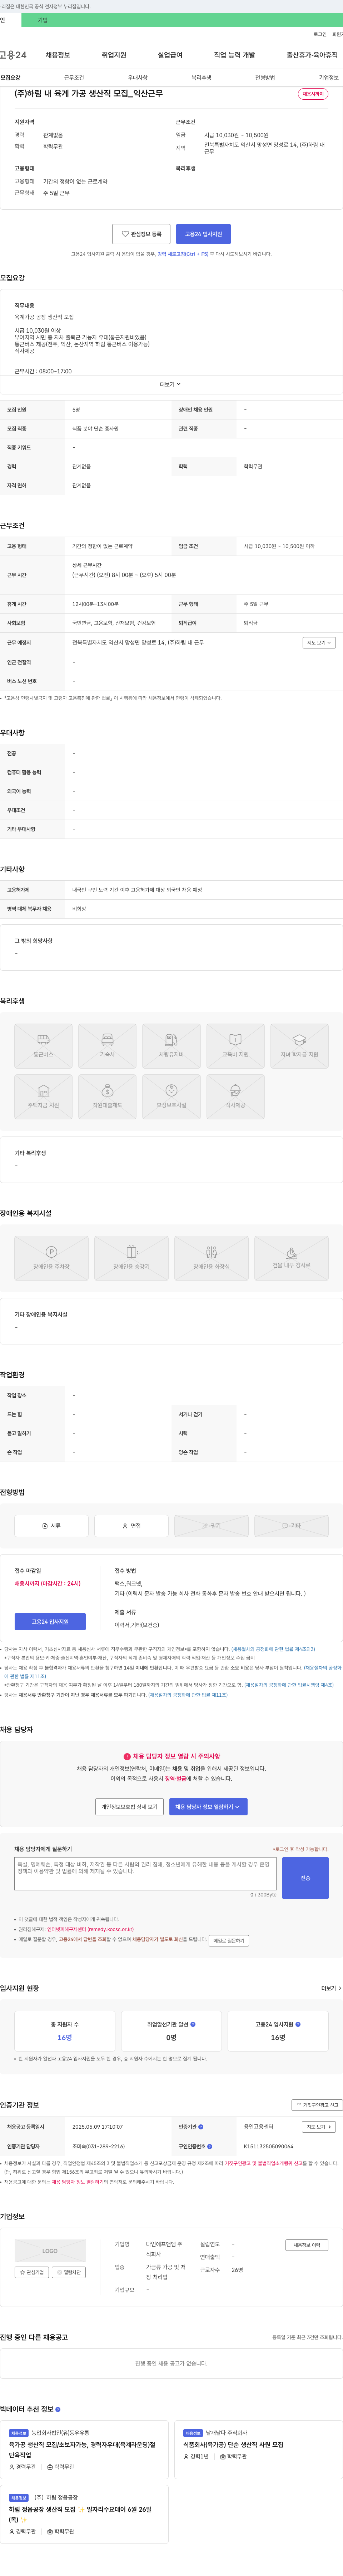Click the 채용시까지 status badge
This screenshot has width=343, height=2576.
313,94
